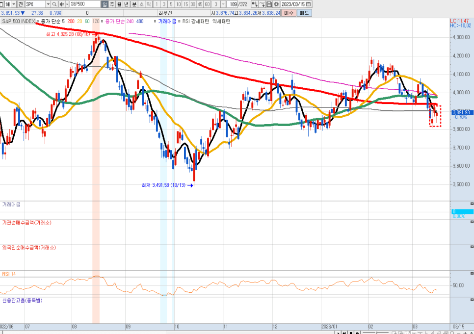Choose the 60 interval button
Viewport: 474px width, 334px height.
pyautogui.click(x=208, y=4)
